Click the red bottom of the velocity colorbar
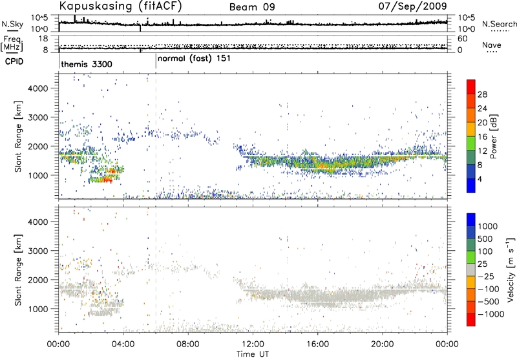517x358 pixels. pos(471,320)
